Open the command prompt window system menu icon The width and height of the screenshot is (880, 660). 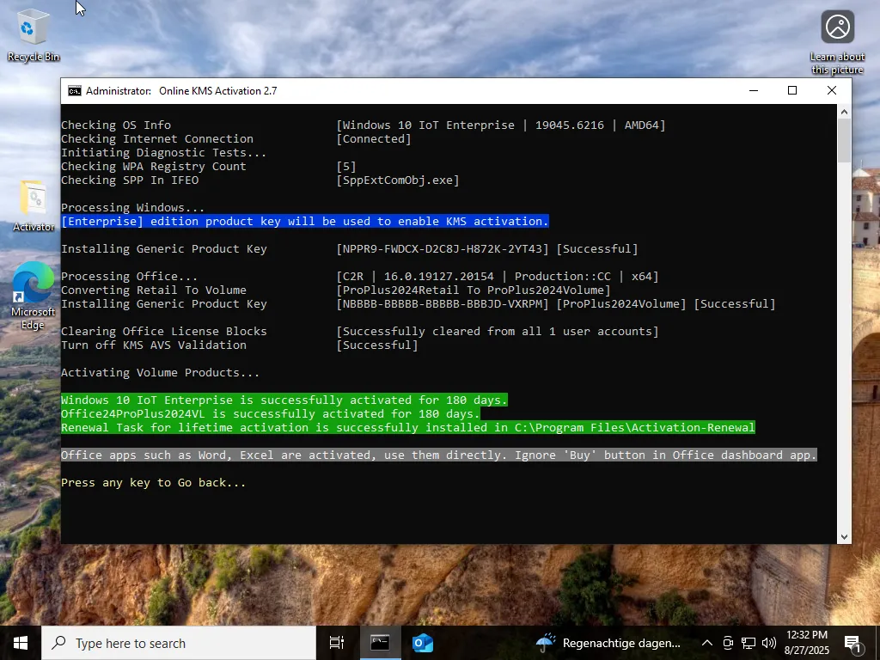[x=74, y=91]
